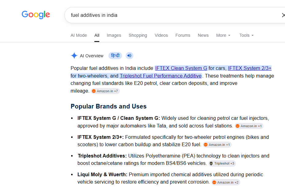The height and width of the screenshot is (194, 285).
Task: Open Amazon.in +1 source after E20 fuel
Action: coord(217,145)
